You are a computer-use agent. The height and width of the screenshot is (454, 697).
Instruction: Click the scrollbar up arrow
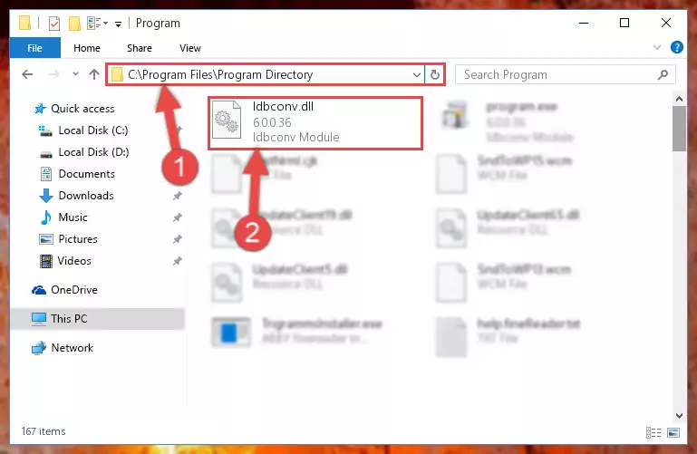679,99
